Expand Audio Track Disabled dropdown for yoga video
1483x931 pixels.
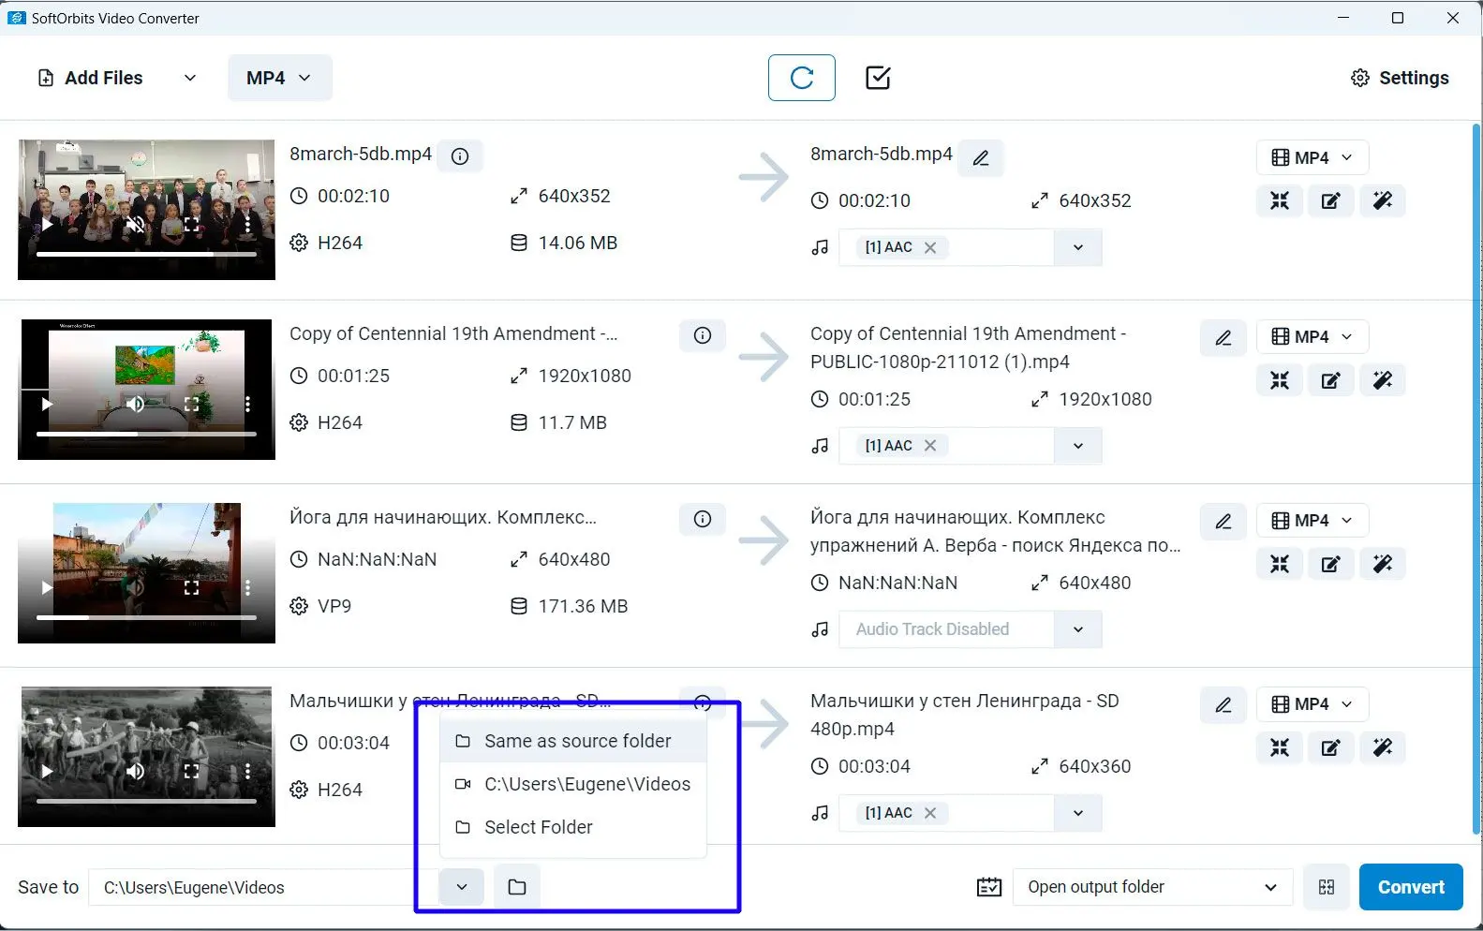1077,629
